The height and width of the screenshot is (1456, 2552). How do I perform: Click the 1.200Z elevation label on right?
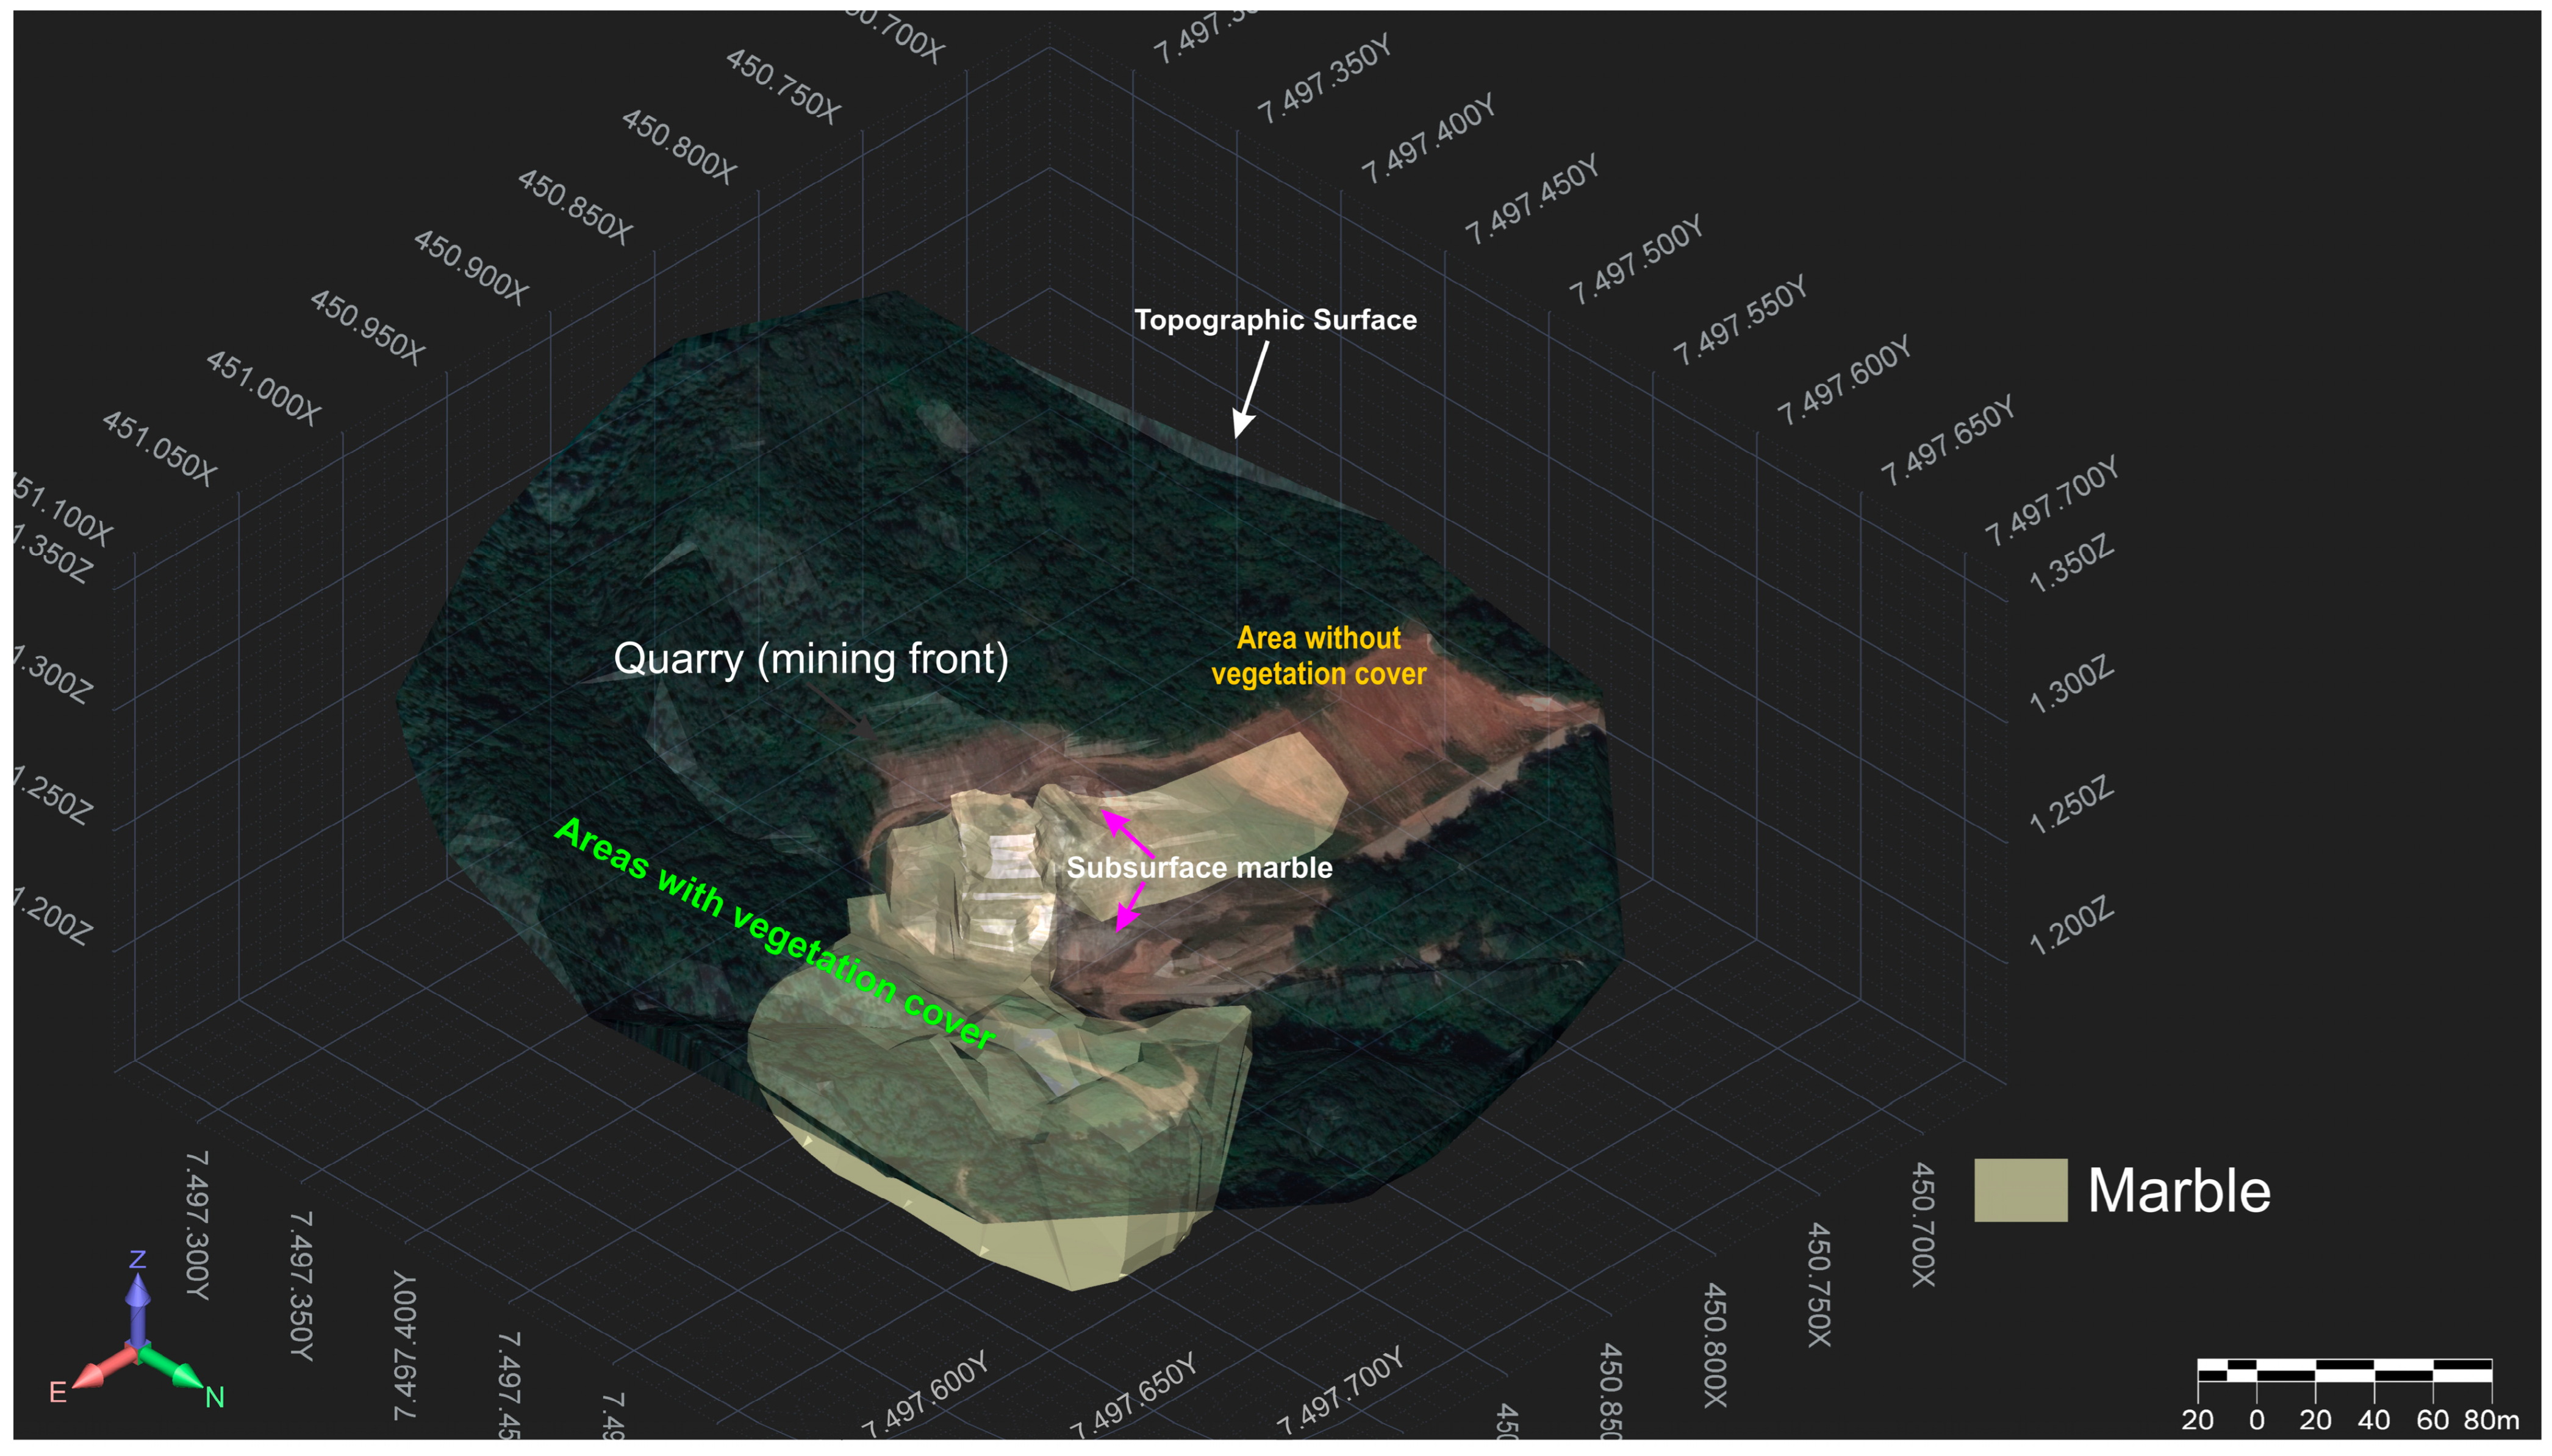pos(2071,925)
